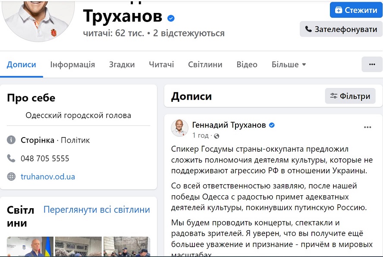Click the globe privacy icon under the post author

(217, 136)
